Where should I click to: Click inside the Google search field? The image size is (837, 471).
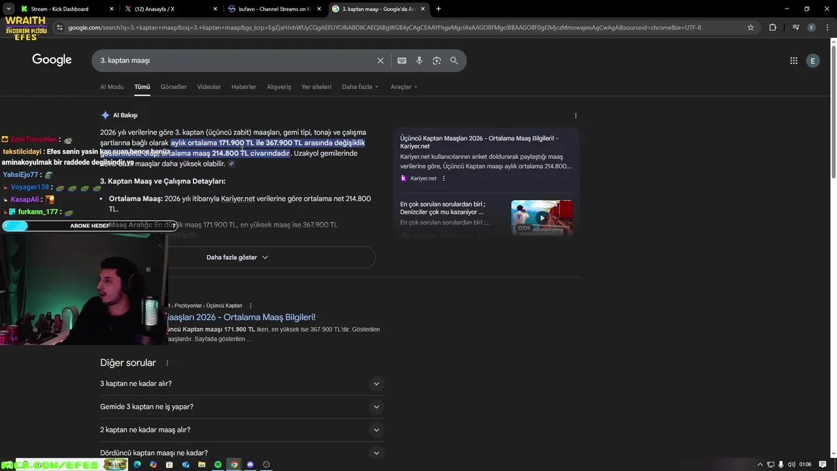pos(235,60)
